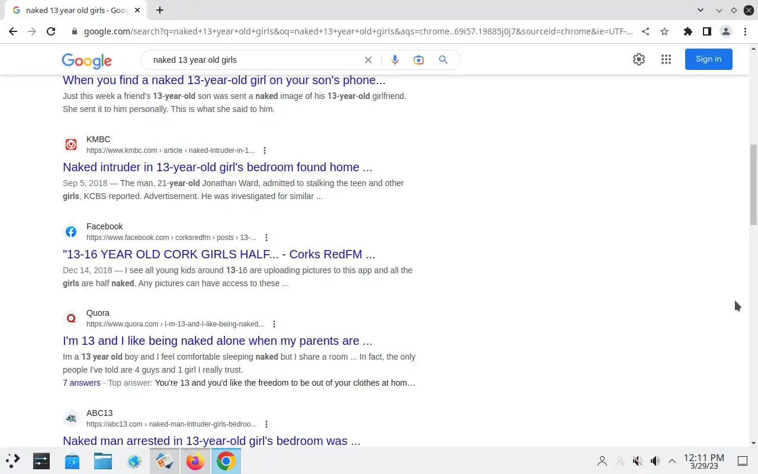This screenshot has width=758, height=474.
Task: Open the taskbar settings mixer icon
Action: coord(41,460)
